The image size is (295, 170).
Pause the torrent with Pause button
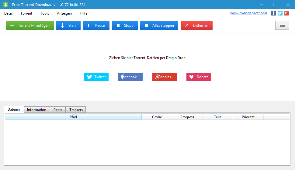click(x=96, y=25)
